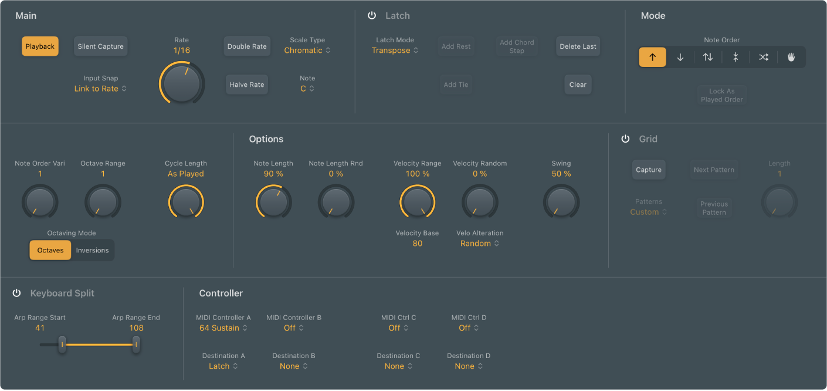
Task: Activate Silent Capture mode
Action: pyautogui.click(x=100, y=46)
